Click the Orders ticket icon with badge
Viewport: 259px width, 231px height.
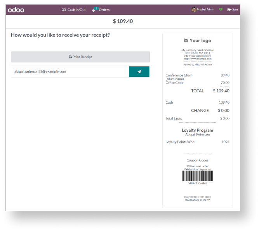pos(95,9)
